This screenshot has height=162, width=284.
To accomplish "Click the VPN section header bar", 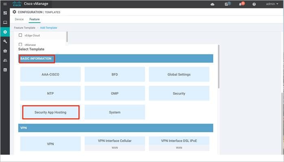I will pos(116,128).
